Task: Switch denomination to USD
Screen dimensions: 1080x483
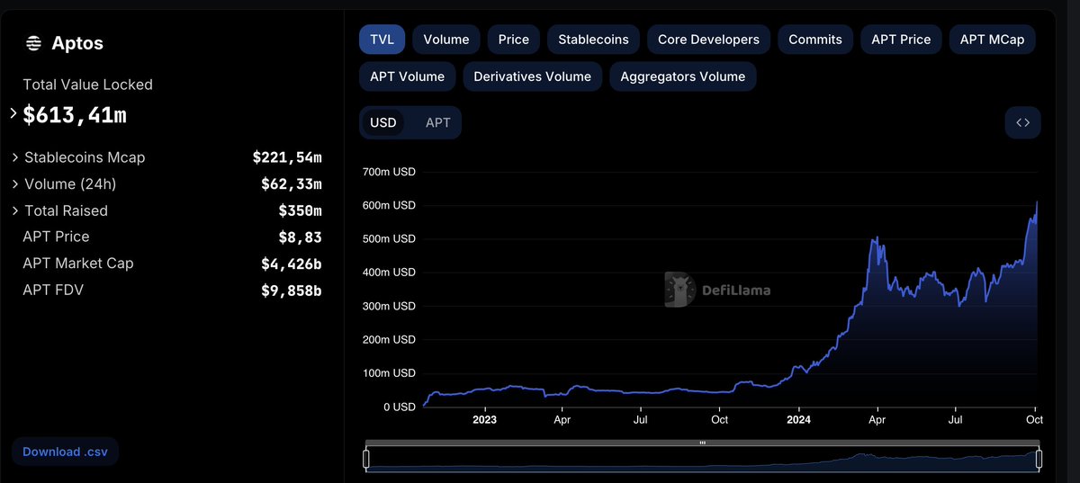Action: coord(383,122)
